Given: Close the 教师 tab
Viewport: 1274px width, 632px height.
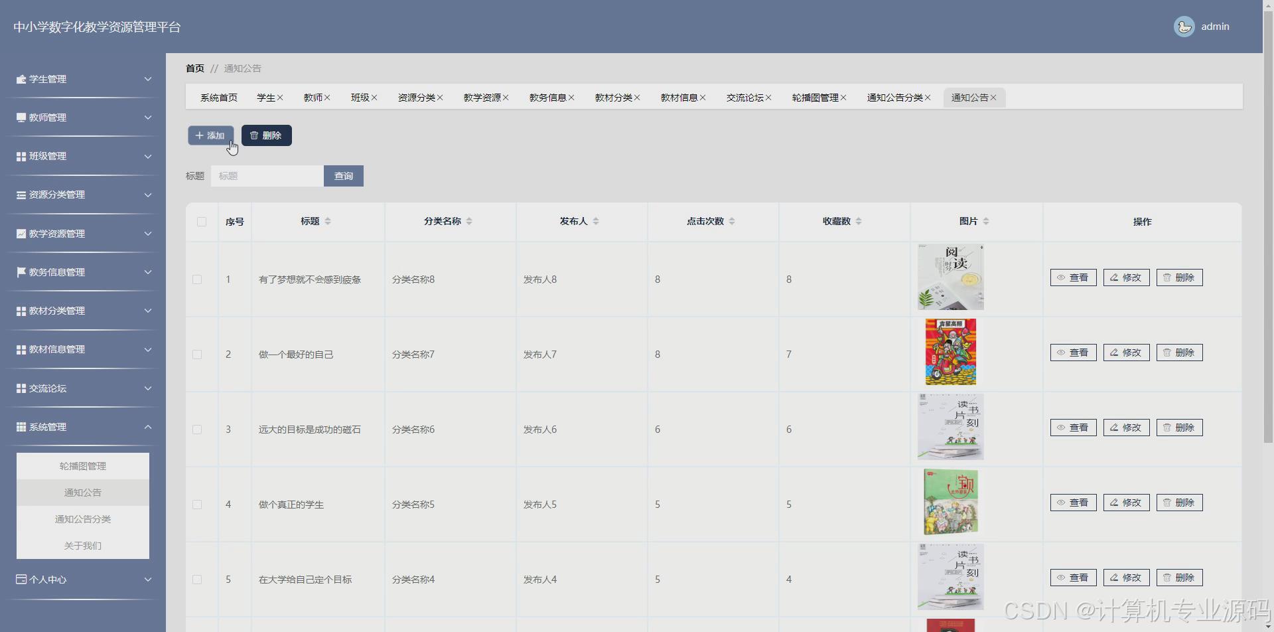Looking at the screenshot, I should [x=327, y=98].
